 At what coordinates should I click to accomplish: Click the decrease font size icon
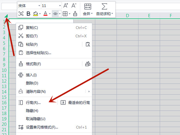pyautogui.click(x=74, y=6)
